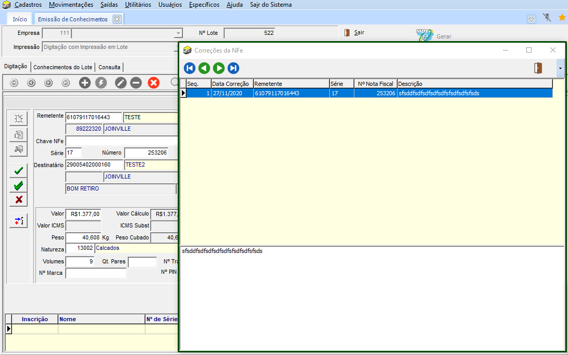Close the Emissão de Conhecimentos tab
The image size is (568, 355).
[117, 19]
